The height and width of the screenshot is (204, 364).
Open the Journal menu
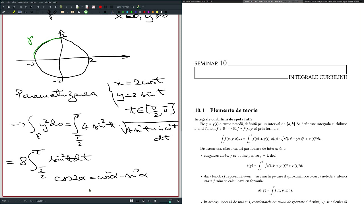click(33, 2)
